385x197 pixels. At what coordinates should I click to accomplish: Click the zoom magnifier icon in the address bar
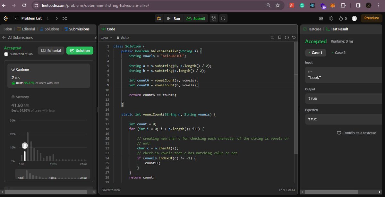[269, 5]
